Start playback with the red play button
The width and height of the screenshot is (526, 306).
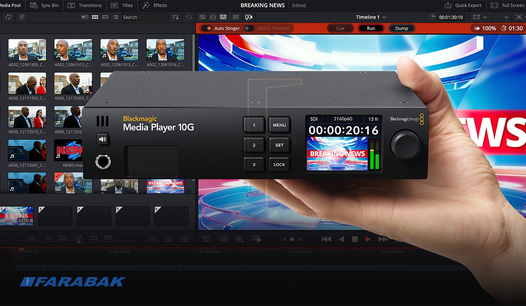coord(368,239)
